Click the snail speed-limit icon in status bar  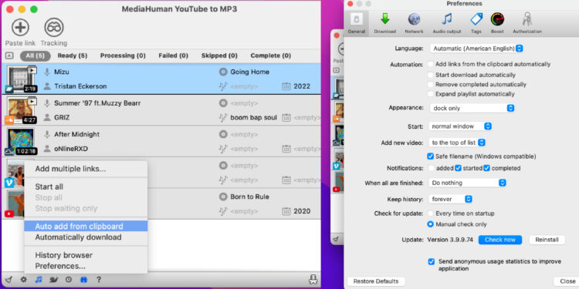[54, 280]
